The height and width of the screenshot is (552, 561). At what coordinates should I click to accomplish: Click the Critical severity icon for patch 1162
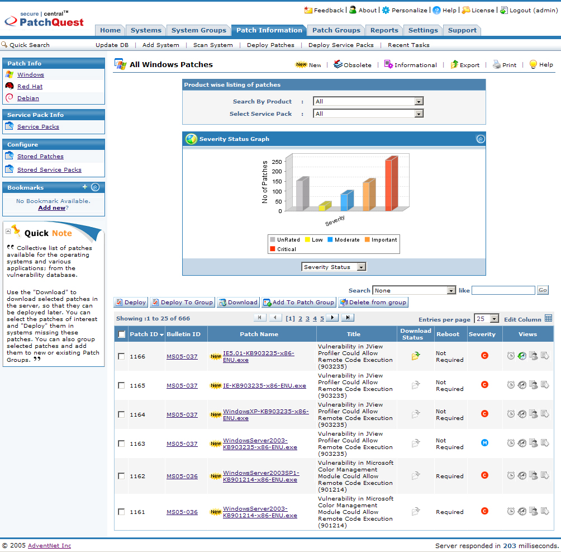pyautogui.click(x=484, y=475)
